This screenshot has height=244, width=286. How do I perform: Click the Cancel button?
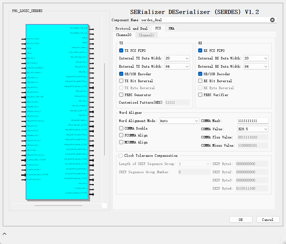[268, 220]
